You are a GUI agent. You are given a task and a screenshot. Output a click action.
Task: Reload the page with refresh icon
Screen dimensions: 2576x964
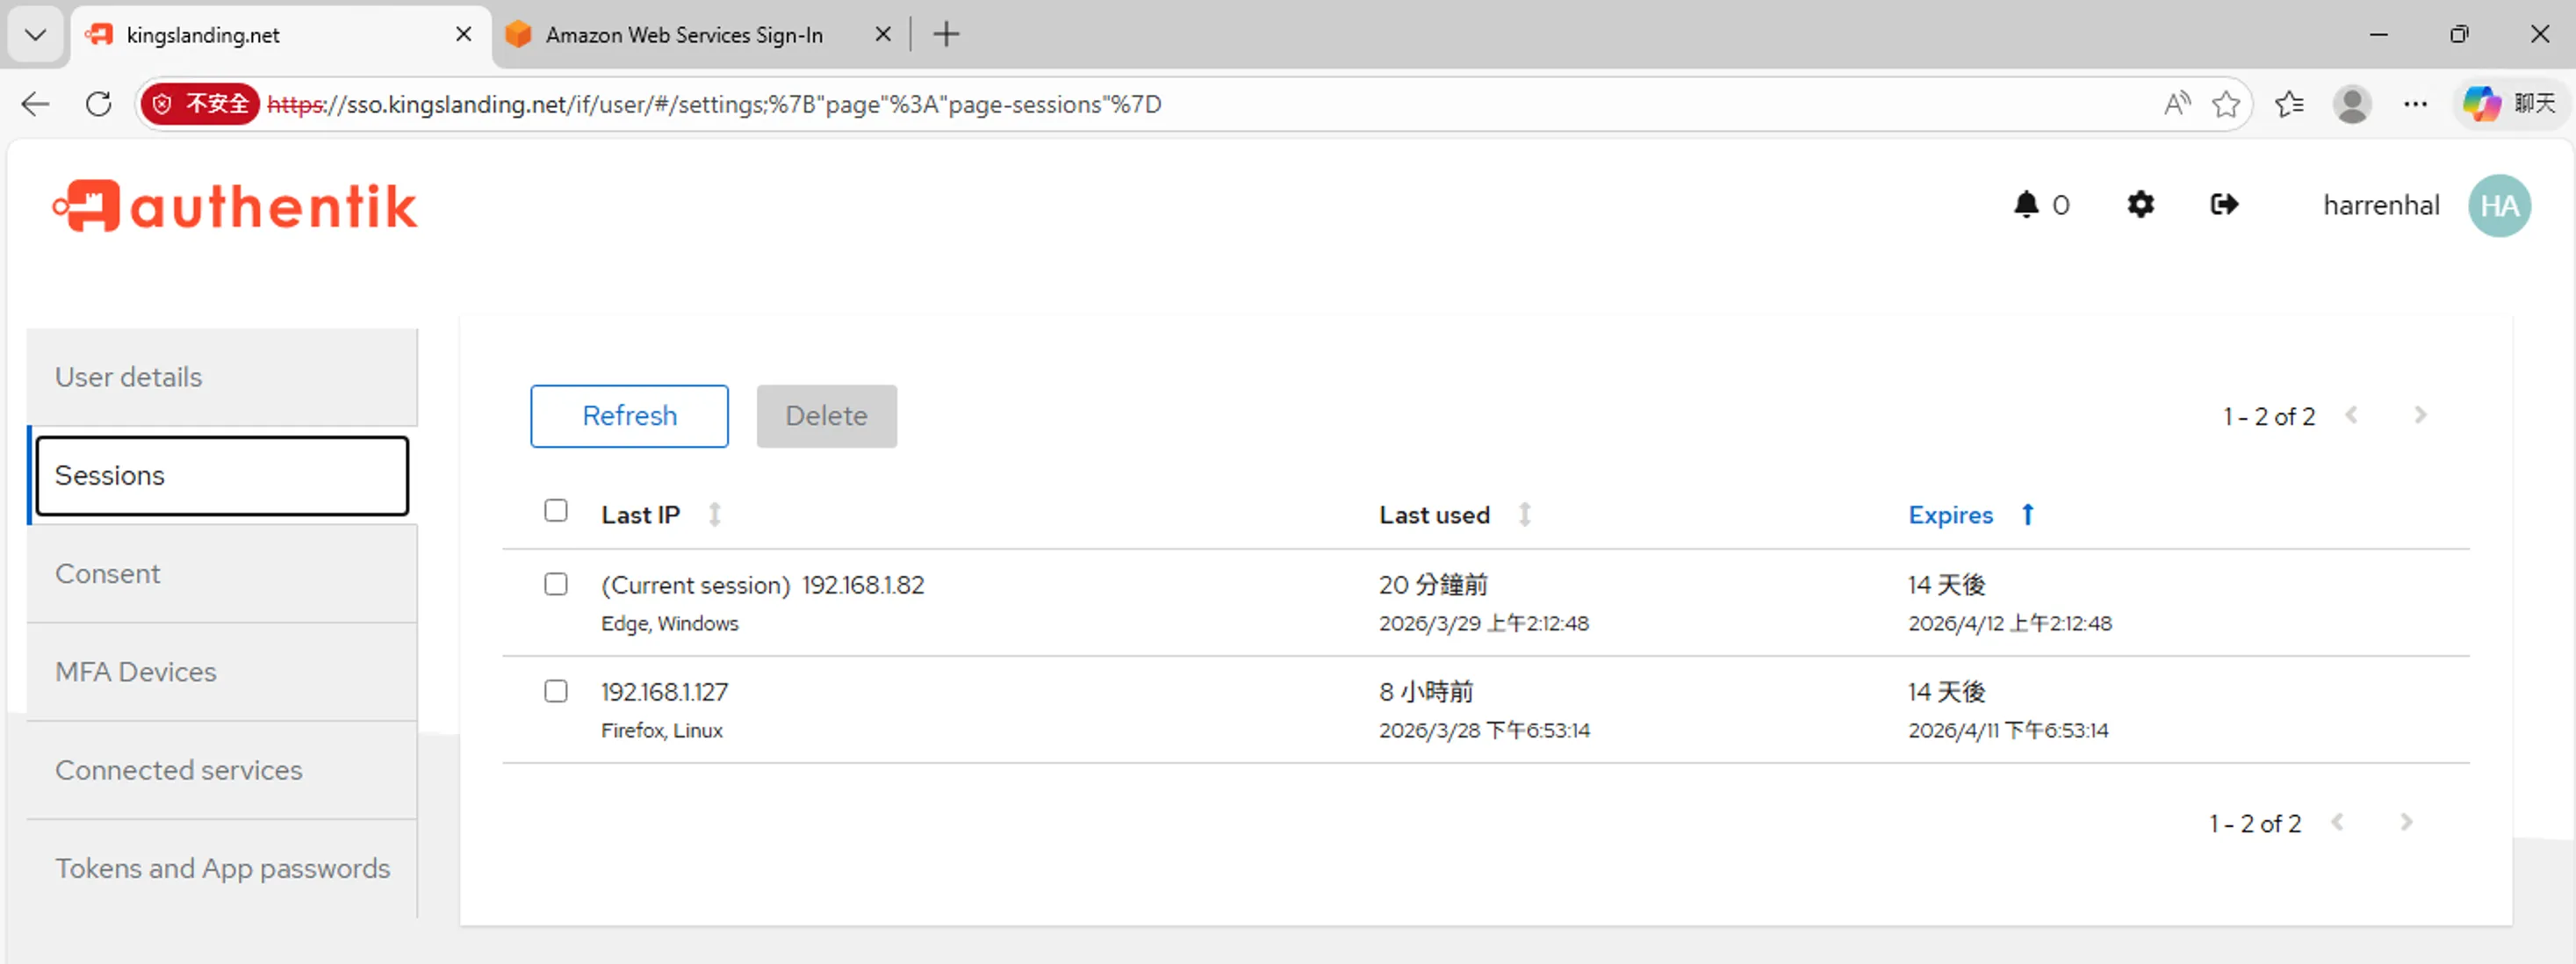point(98,104)
